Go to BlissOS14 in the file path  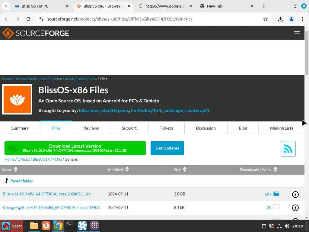(41, 159)
